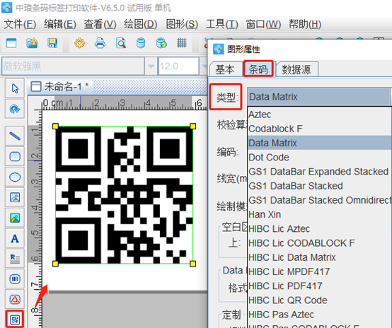Click the top-left yellow selection handle
The height and width of the screenshot is (328, 392).
pyautogui.click(x=55, y=126)
